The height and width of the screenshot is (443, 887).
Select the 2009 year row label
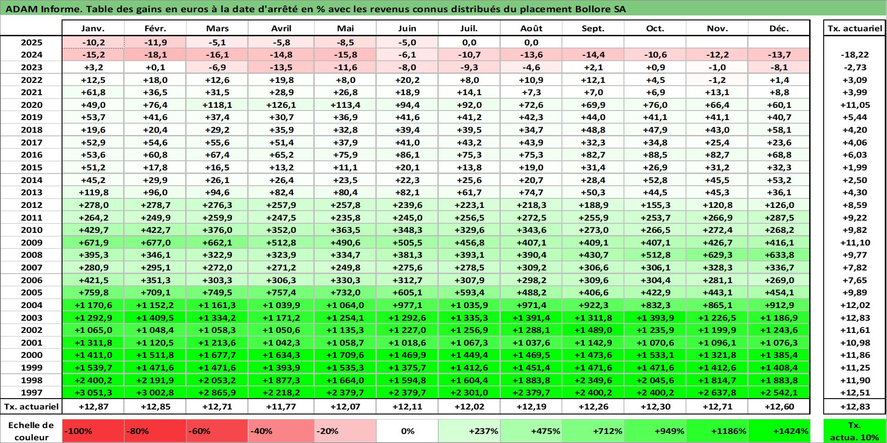click(31, 243)
